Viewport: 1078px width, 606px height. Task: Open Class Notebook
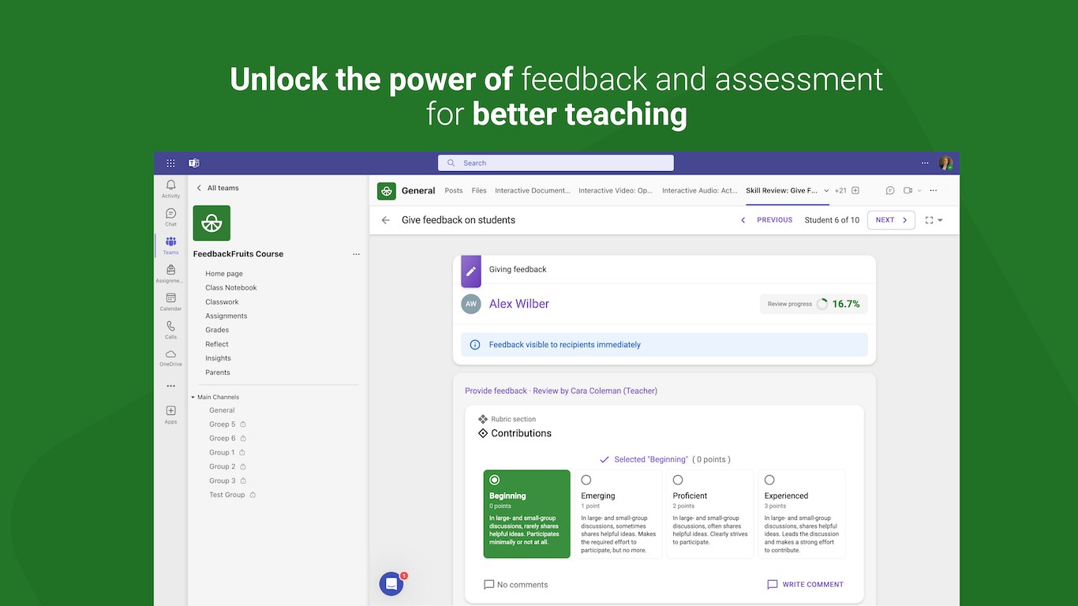point(231,288)
